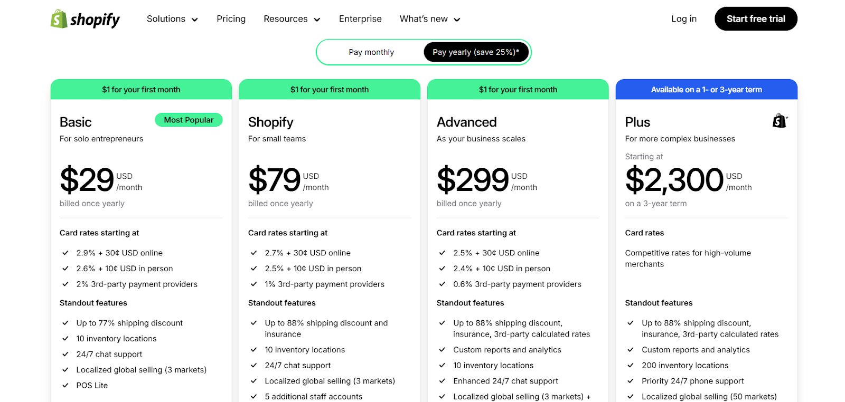Click the Shopify bag icon on the Plus card

coord(778,120)
